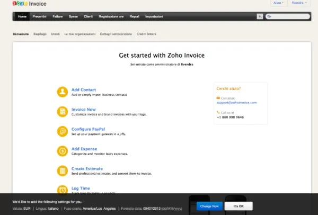Click the Cerchi aiuto? heading
The width and height of the screenshot is (318, 215).
coord(228,88)
